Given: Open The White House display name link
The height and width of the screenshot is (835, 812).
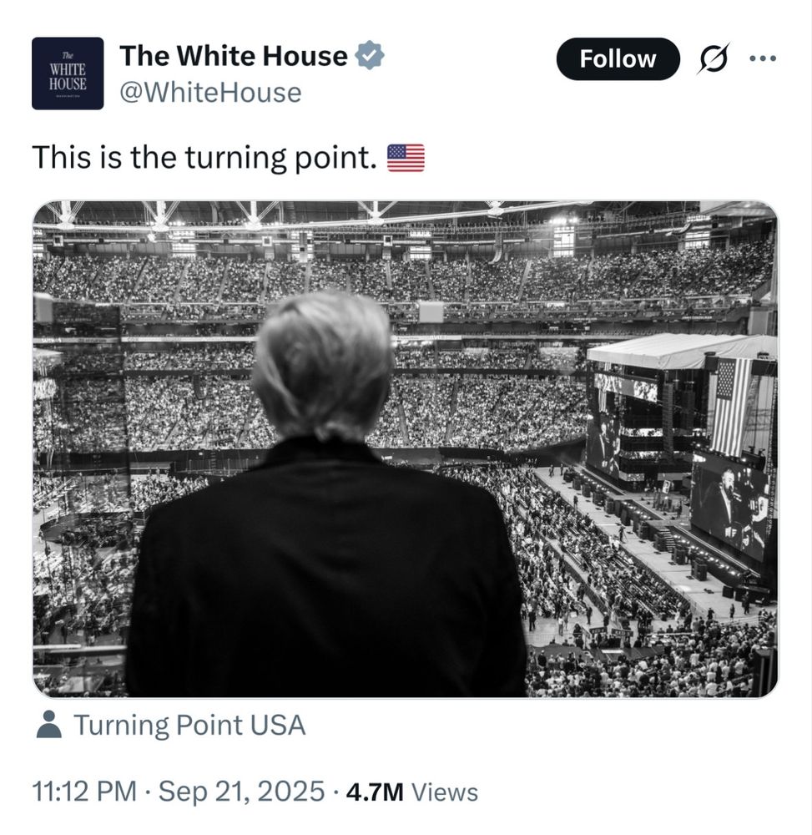Looking at the screenshot, I should pos(234,56).
